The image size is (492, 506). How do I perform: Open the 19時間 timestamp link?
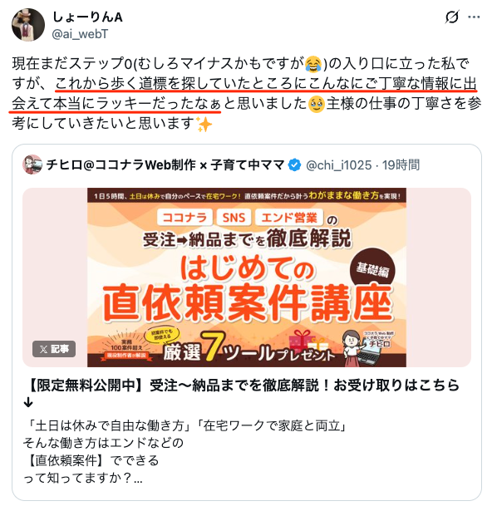[401, 165]
